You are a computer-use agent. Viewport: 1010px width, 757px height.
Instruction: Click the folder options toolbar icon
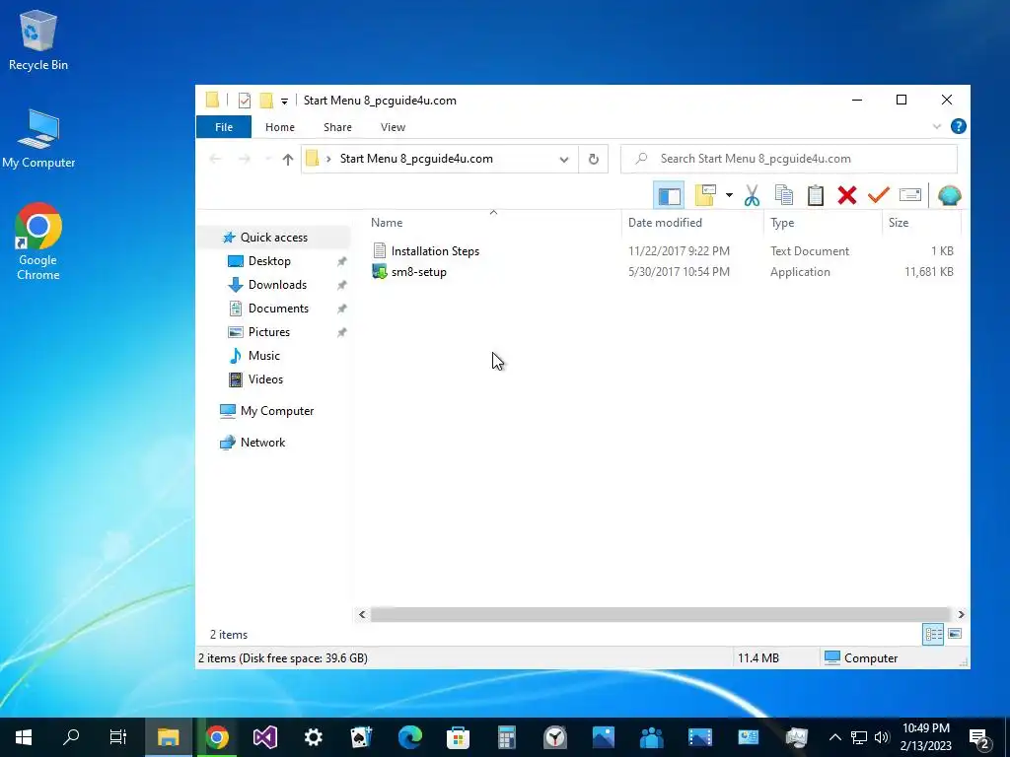coord(706,195)
